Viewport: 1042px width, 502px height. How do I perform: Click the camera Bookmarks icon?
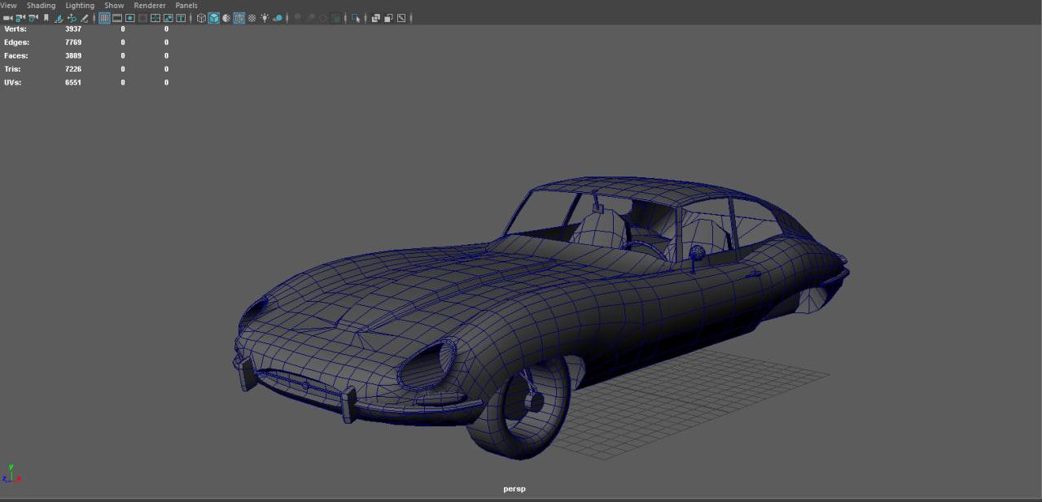point(46,18)
